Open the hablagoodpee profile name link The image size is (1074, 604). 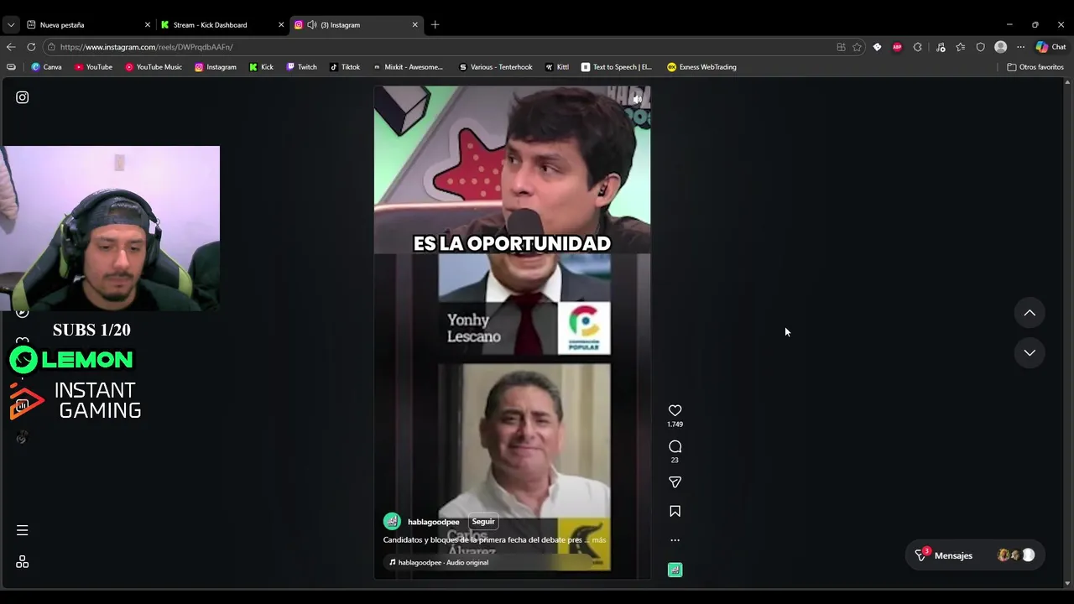[433, 522]
